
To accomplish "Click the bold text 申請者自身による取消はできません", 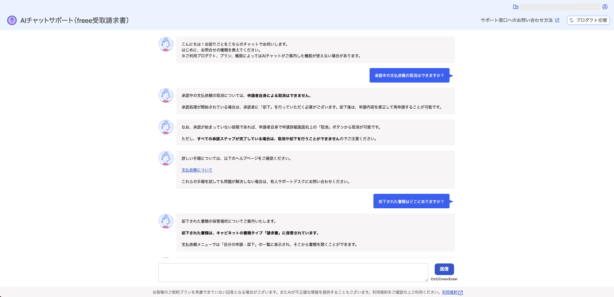I will (x=279, y=95).
